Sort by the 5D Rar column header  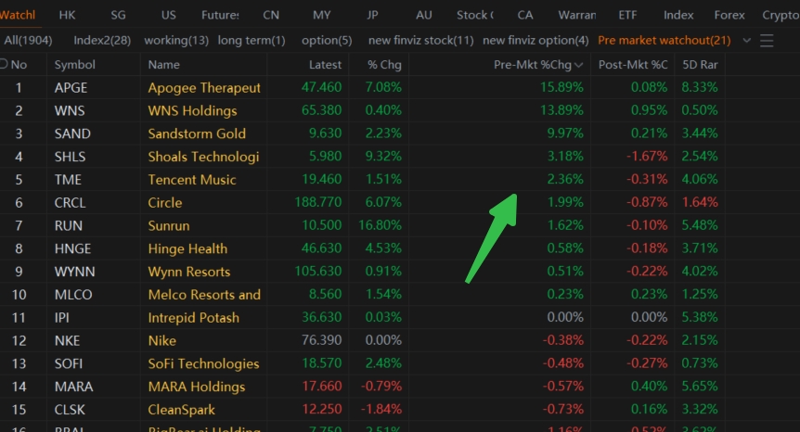point(700,65)
